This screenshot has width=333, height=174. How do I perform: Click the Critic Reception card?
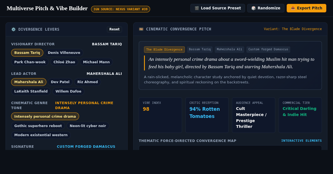coord(207,115)
